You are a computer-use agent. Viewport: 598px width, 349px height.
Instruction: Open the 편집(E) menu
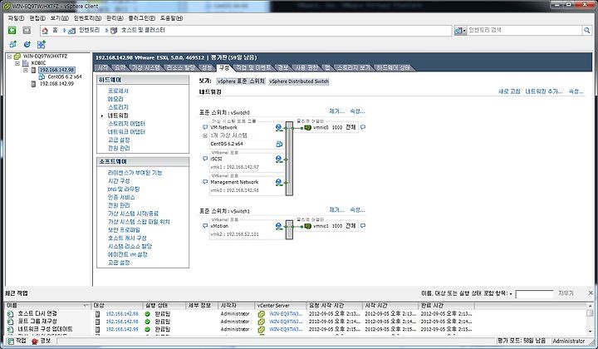[37, 18]
